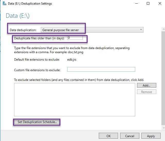Click inside the excluded folders list box
The width and height of the screenshot is (165, 141).
(75, 100)
